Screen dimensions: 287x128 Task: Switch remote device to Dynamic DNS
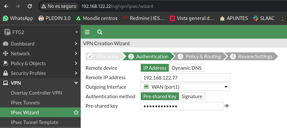pyautogui.click(x=186, y=68)
